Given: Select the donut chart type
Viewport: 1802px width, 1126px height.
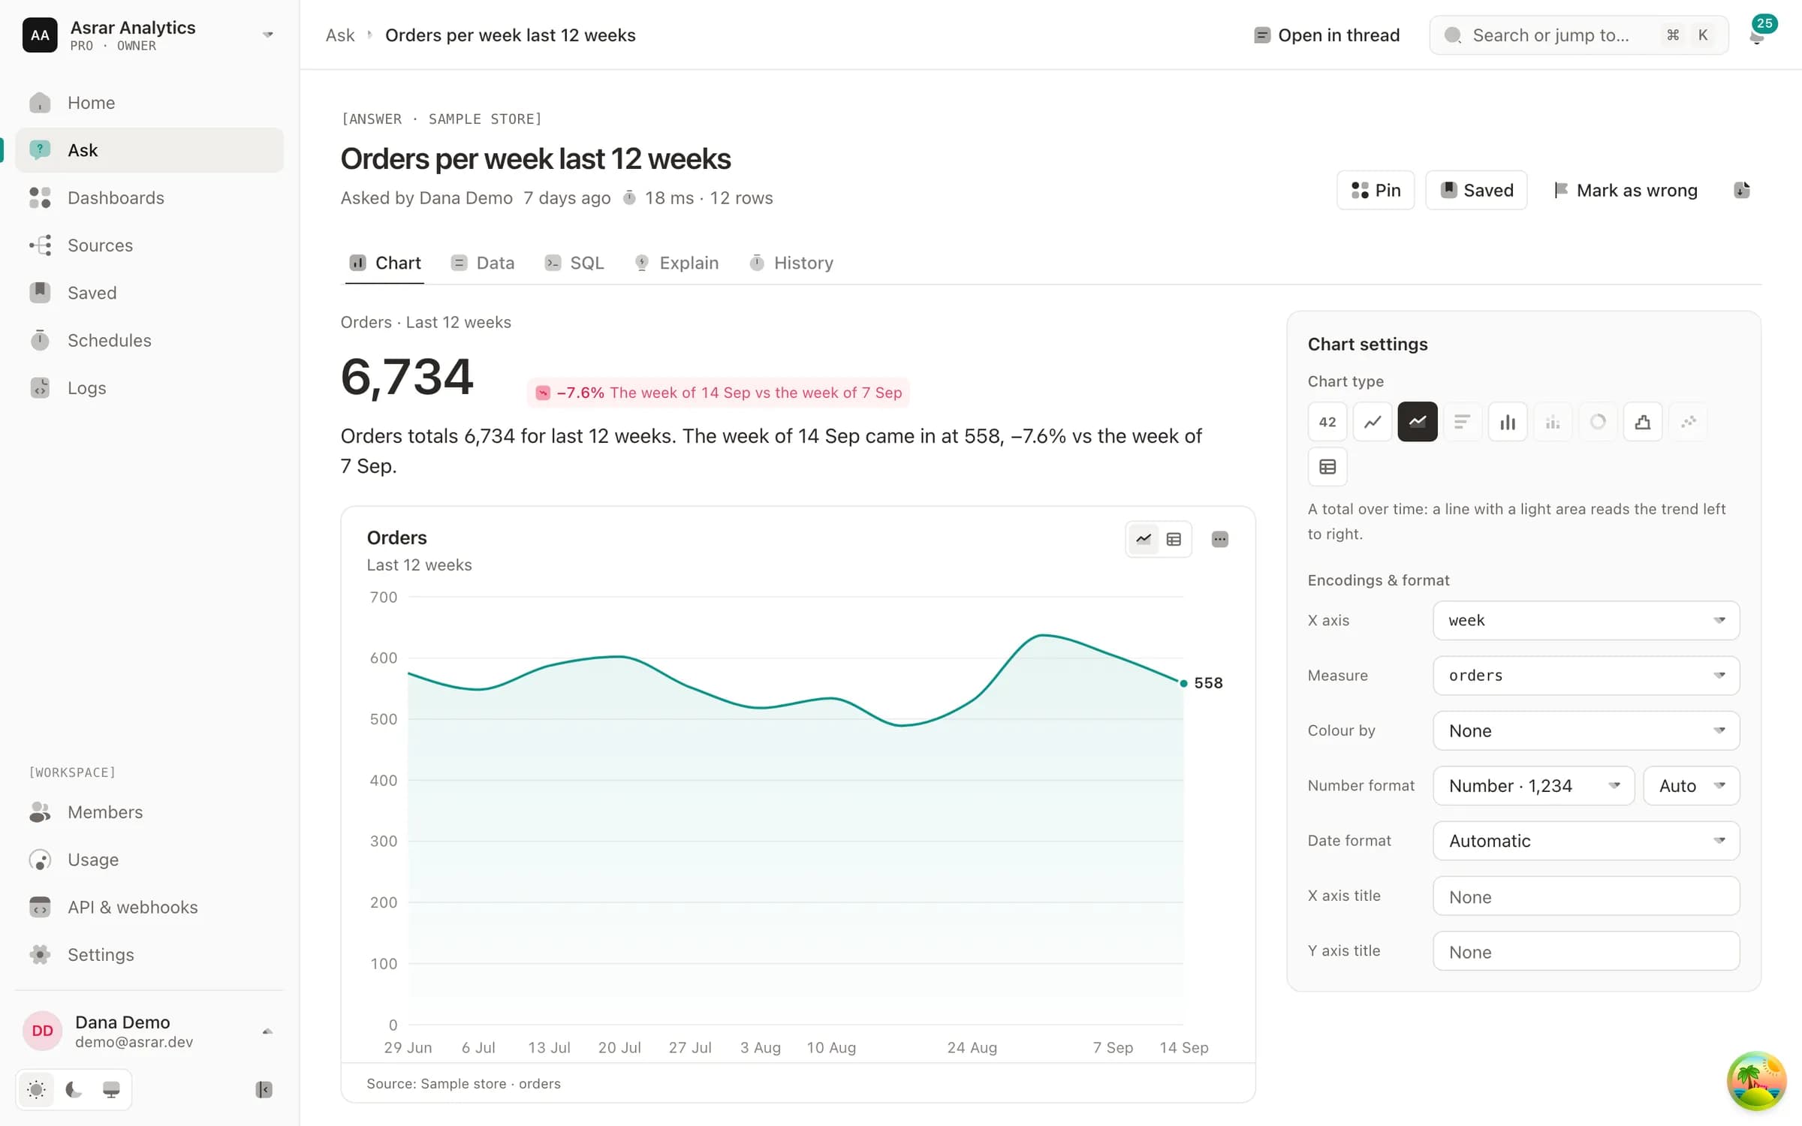Looking at the screenshot, I should tap(1597, 422).
